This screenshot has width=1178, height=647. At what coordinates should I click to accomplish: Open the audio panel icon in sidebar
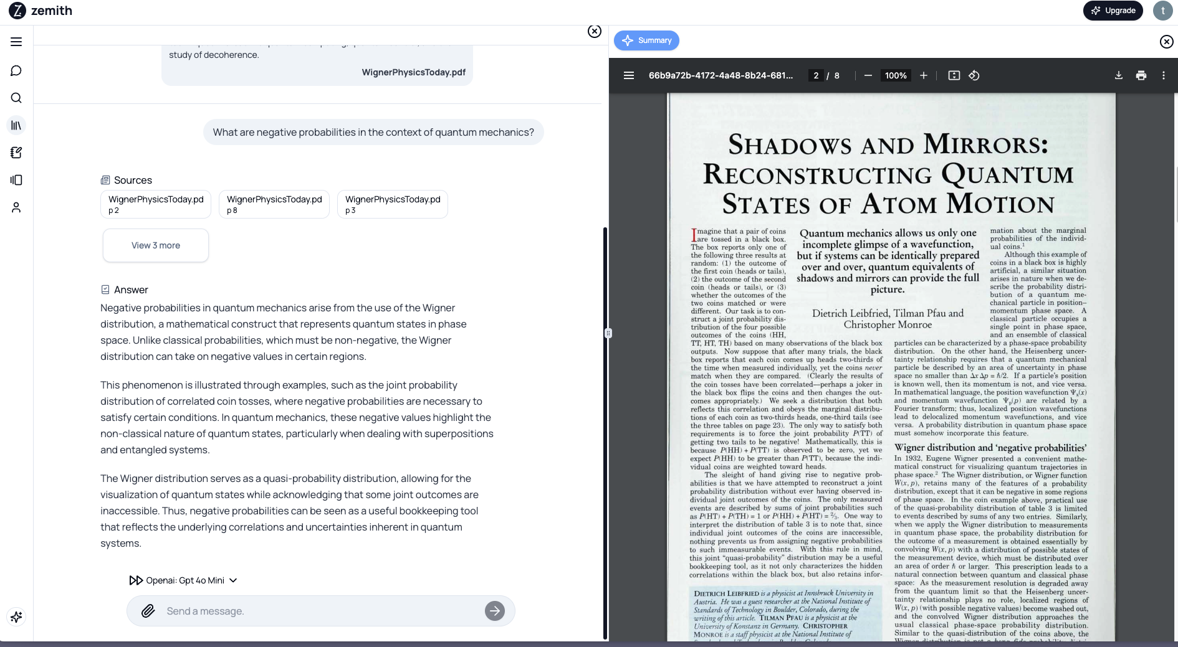coord(16,180)
